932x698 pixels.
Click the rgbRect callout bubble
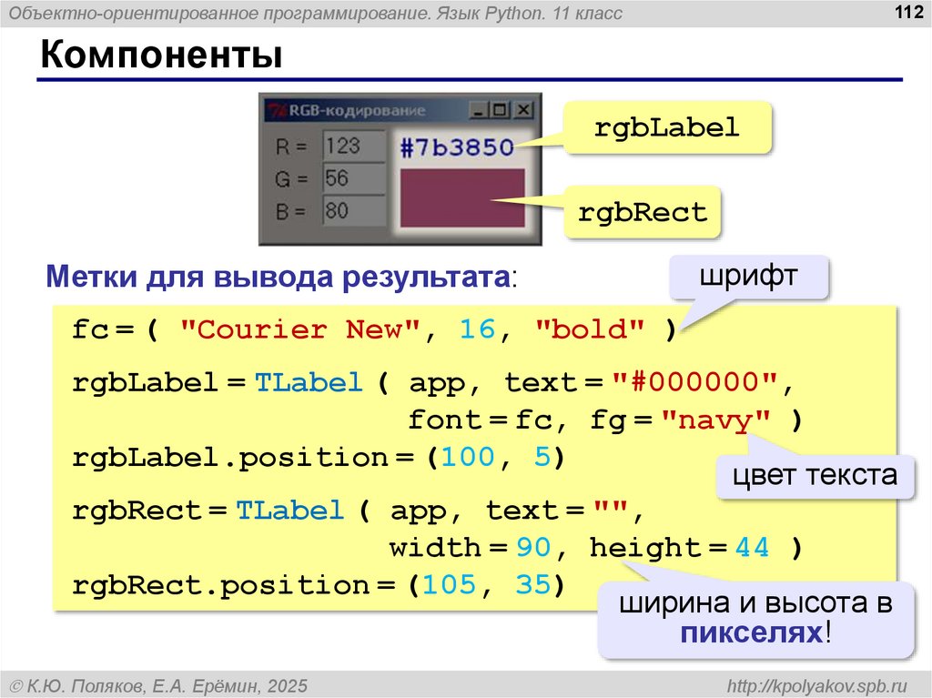(x=642, y=213)
